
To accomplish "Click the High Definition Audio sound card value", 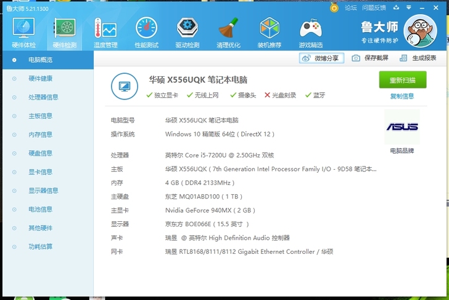I will [x=228, y=238].
